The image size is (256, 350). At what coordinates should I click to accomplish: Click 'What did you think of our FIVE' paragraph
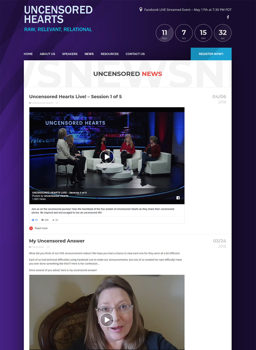coord(104,253)
